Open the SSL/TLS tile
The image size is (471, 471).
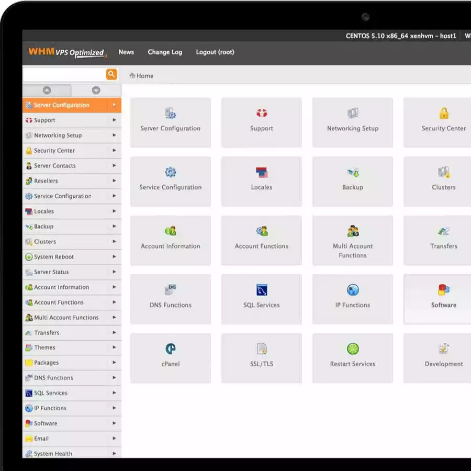click(261, 358)
